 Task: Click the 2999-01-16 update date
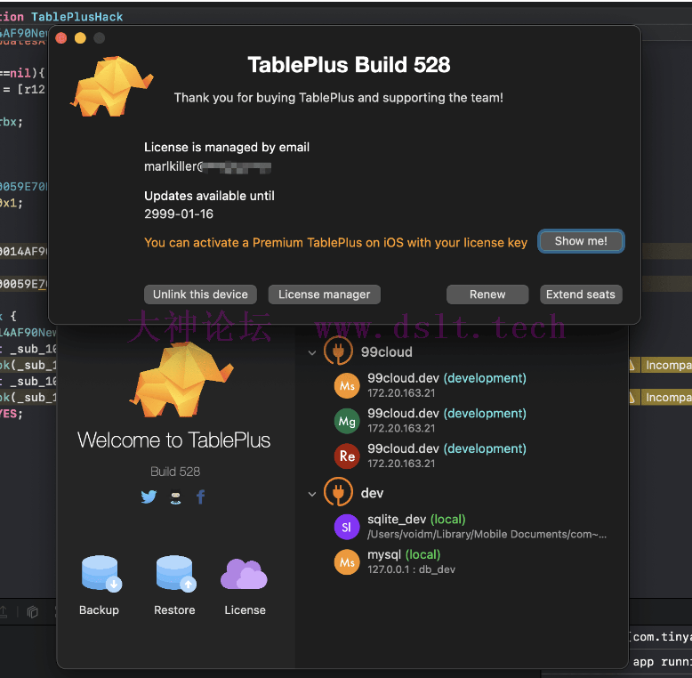click(179, 214)
